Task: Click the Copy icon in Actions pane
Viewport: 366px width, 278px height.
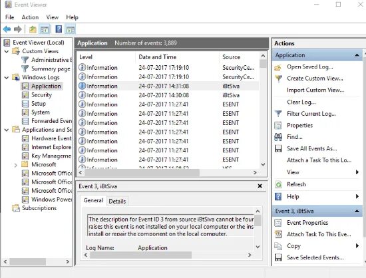Action: click(278, 246)
